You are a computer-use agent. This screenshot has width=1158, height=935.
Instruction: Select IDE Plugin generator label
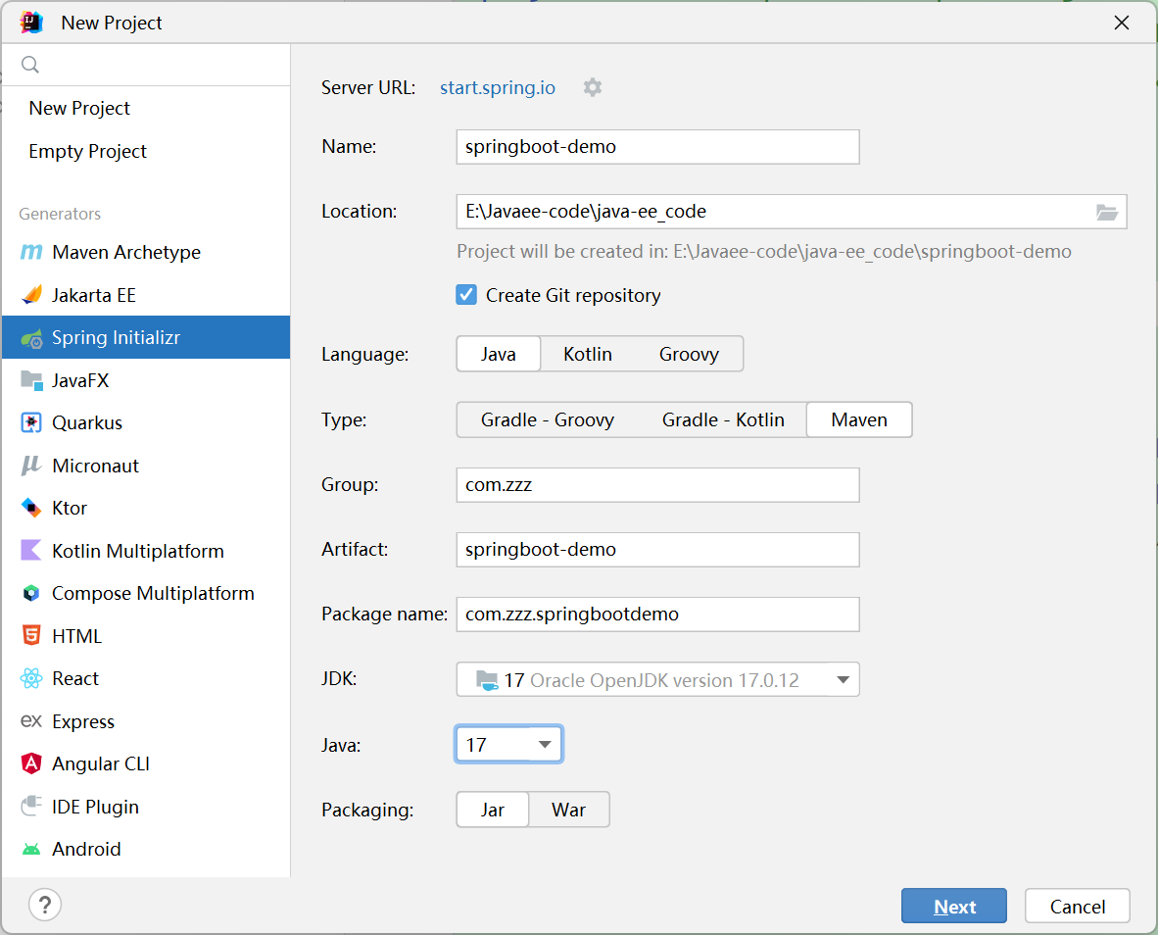pos(95,807)
